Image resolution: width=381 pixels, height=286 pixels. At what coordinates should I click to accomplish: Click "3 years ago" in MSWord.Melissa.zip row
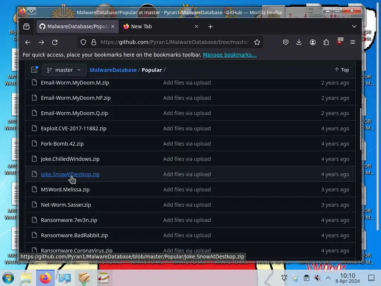tap(335, 190)
